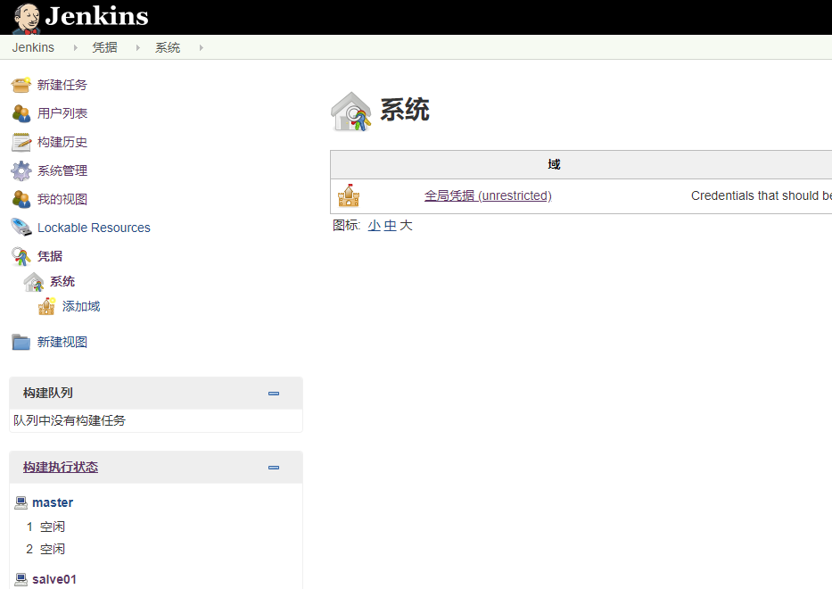Open 系统 breadcrumb link
The width and height of the screenshot is (832, 589).
(x=167, y=47)
